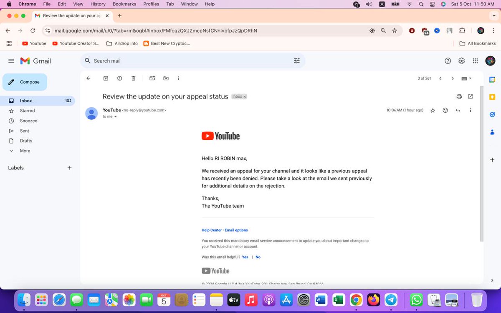Move email to a folder

coord(166,78)
